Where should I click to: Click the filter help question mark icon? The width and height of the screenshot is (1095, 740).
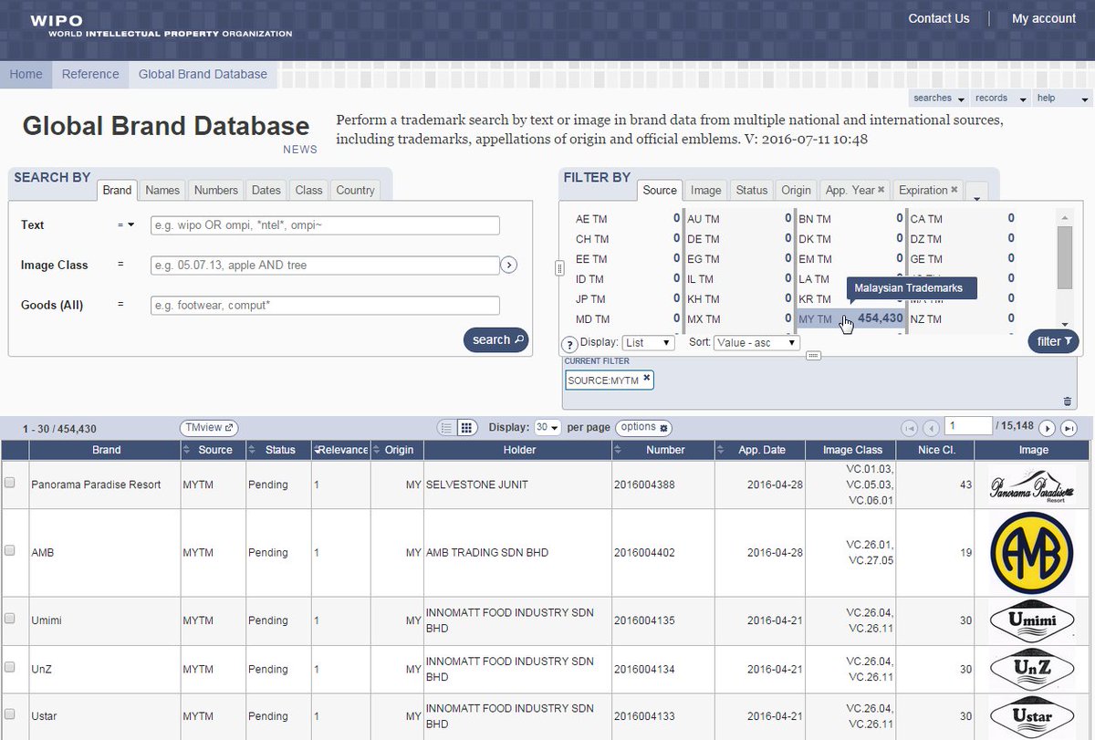pyautogui.click(x=569, y=344)
